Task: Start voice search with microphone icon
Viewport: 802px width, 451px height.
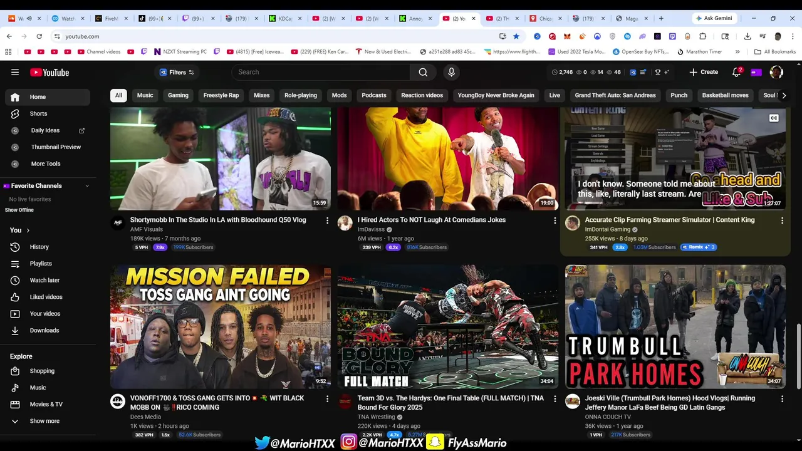Action: [451, 72]
